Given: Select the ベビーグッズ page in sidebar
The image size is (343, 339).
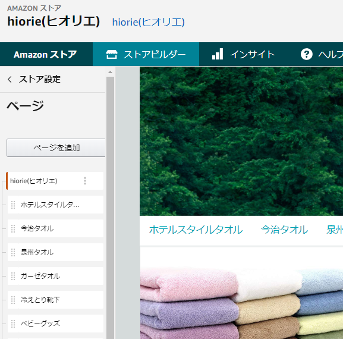Looking at the screenshot, I should coord(55,324).
